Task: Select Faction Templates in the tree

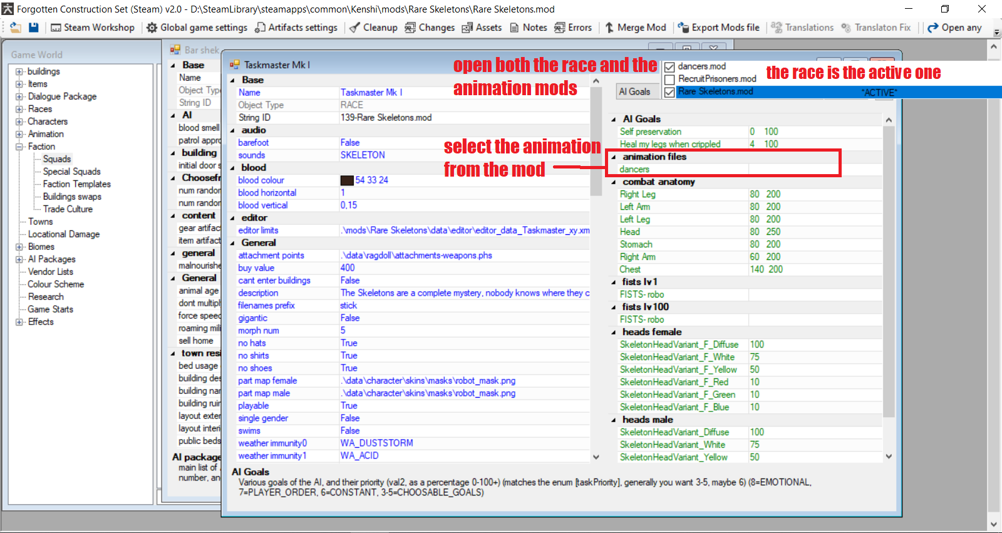Action: tap(77, 184)
